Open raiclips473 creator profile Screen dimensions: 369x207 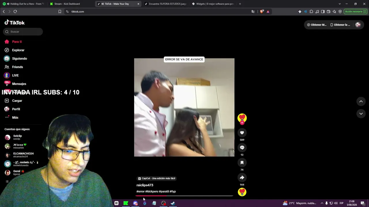[x=145, y=185]
